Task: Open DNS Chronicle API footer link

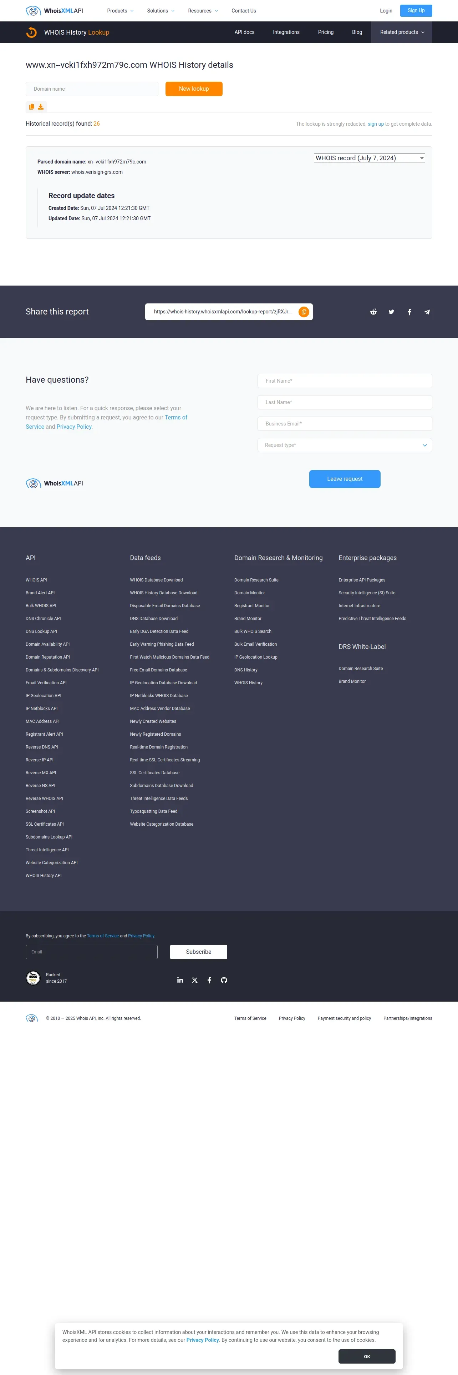Action: (43, 619)
